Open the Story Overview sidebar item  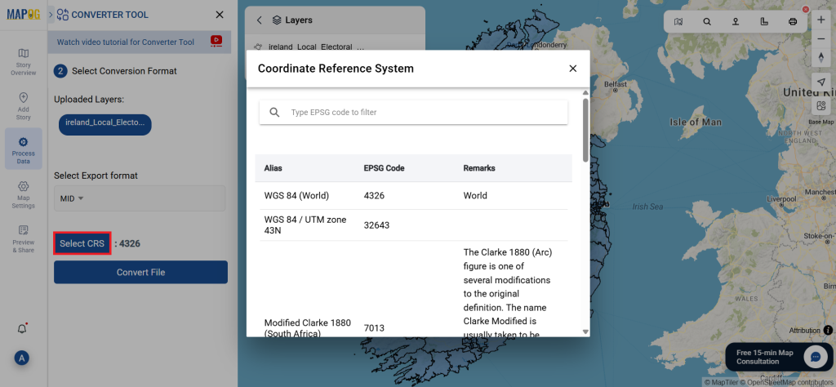click(23, 62)
